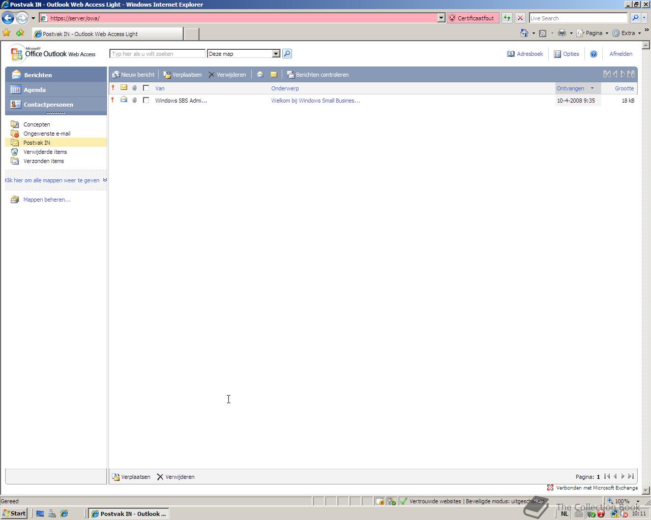651x520 pixels.
Task: Click the green Refresh page icon
Action: tap(507, 18)
